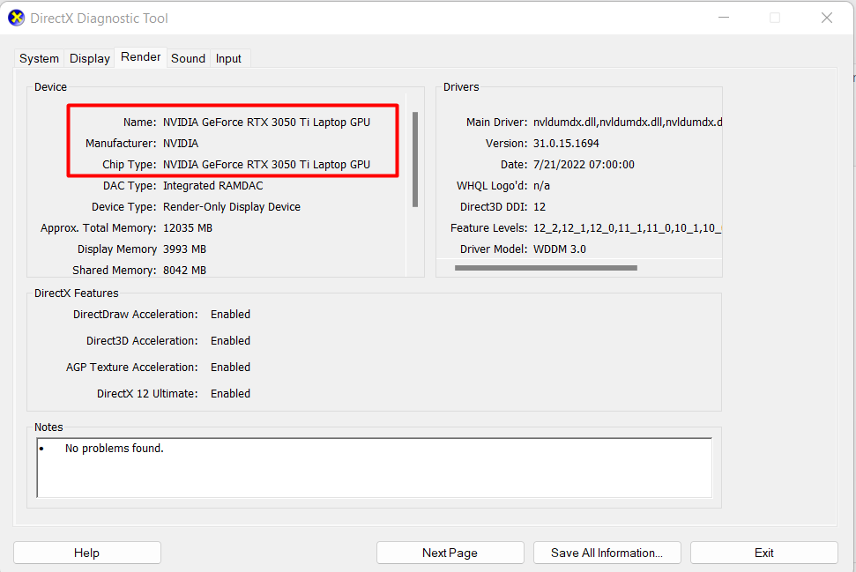This screenshot has width=856, height=572.
Task: Click DirectDraw Acceleration Enabled value
Action: pos(230,315)
